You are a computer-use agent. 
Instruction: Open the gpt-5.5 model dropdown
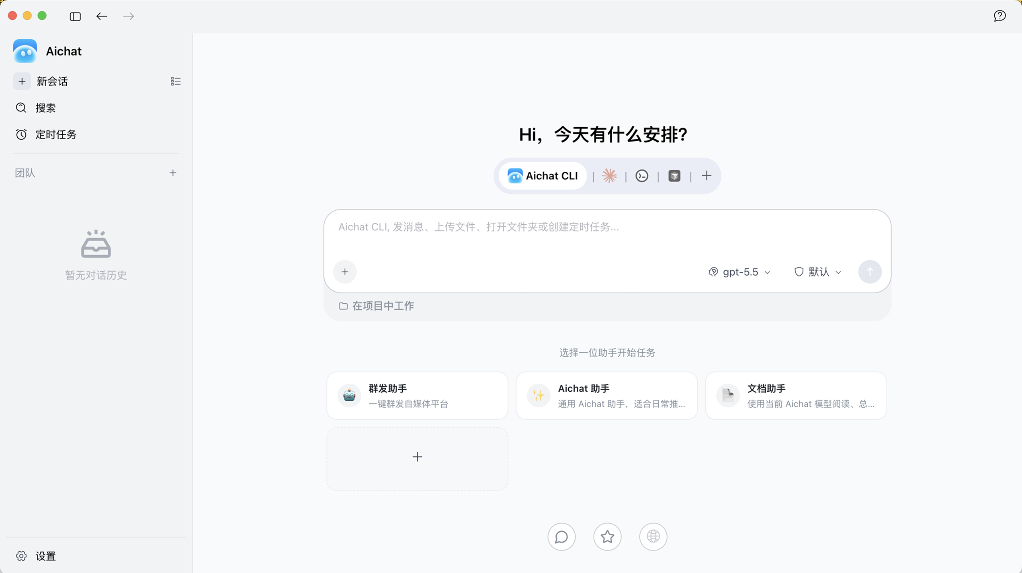[x=739, y=272]
